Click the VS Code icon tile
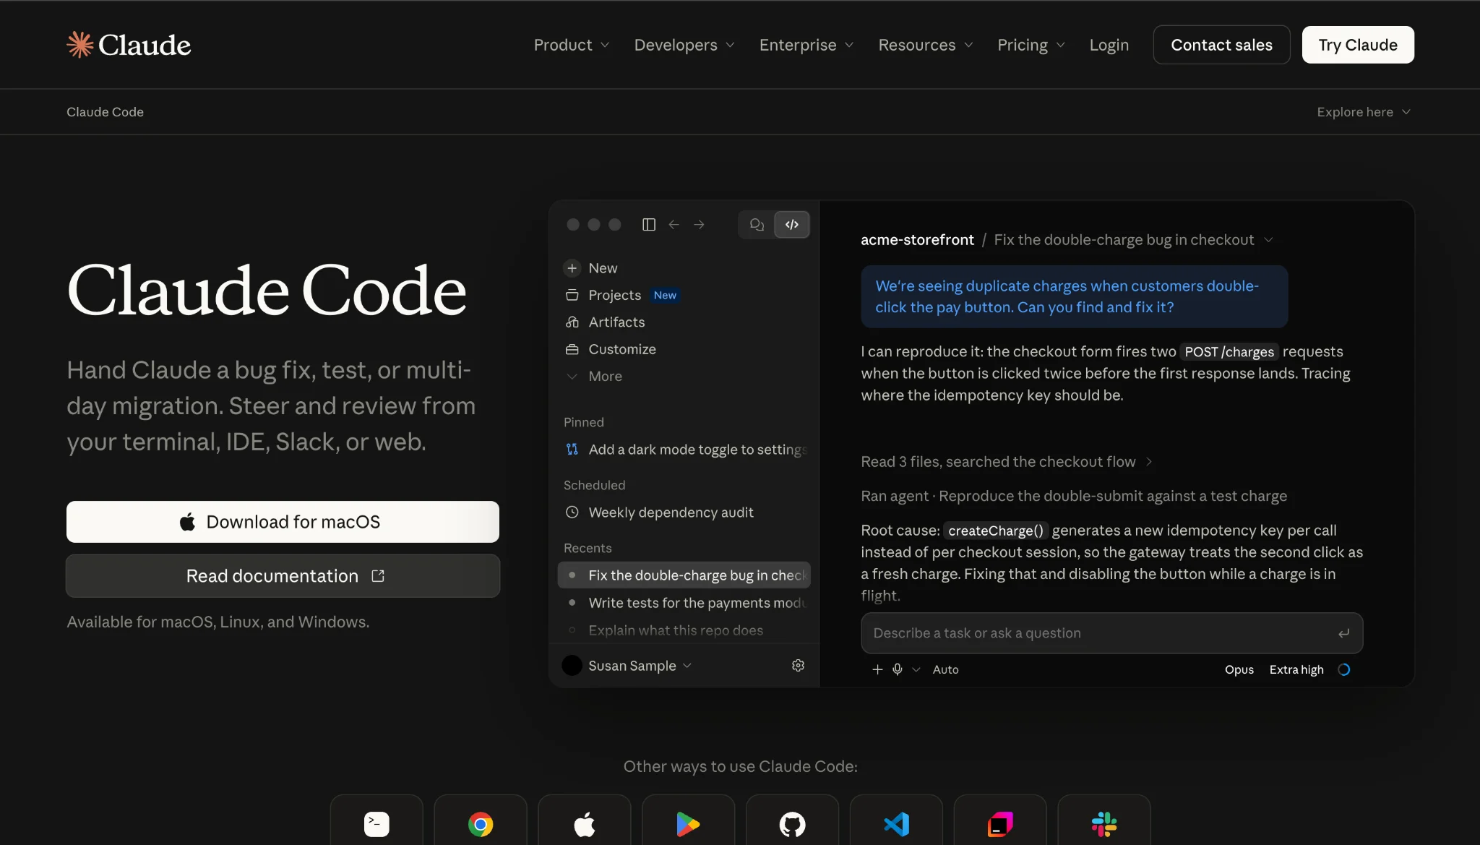The width and height of the screenshot is (1480, 845). (x=896, y=820)
